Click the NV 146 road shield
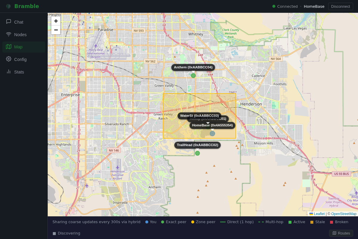This screenshot has width=358, height=239. click(114, 150)
